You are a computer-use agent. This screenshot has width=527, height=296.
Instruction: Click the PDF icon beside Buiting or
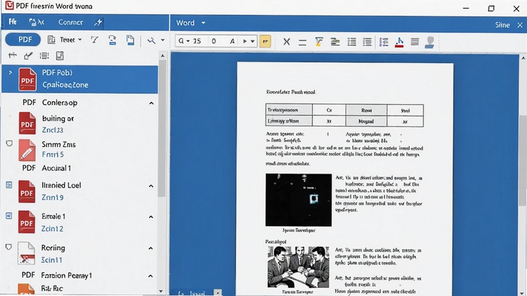[27, 123]
